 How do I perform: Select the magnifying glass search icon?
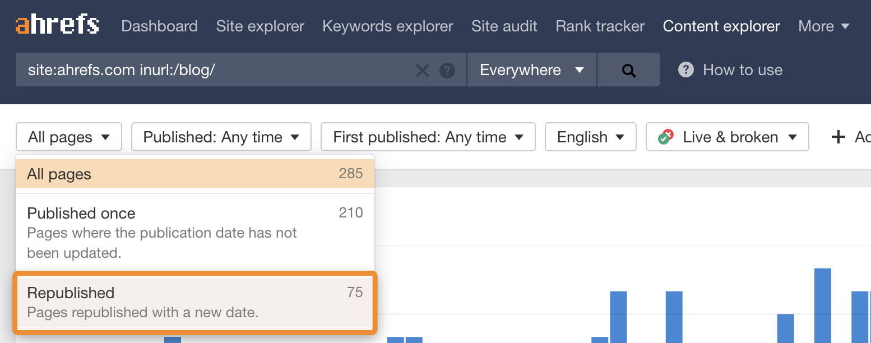click(628, 69)
